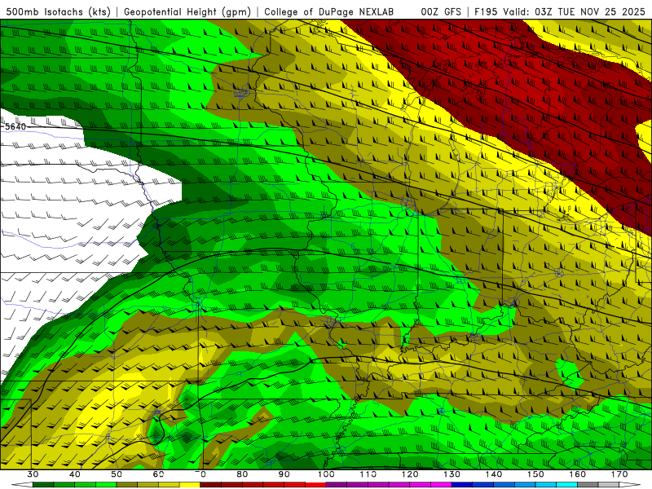
Task: Select the bright red swatch before 100
Action: (315, 485)
